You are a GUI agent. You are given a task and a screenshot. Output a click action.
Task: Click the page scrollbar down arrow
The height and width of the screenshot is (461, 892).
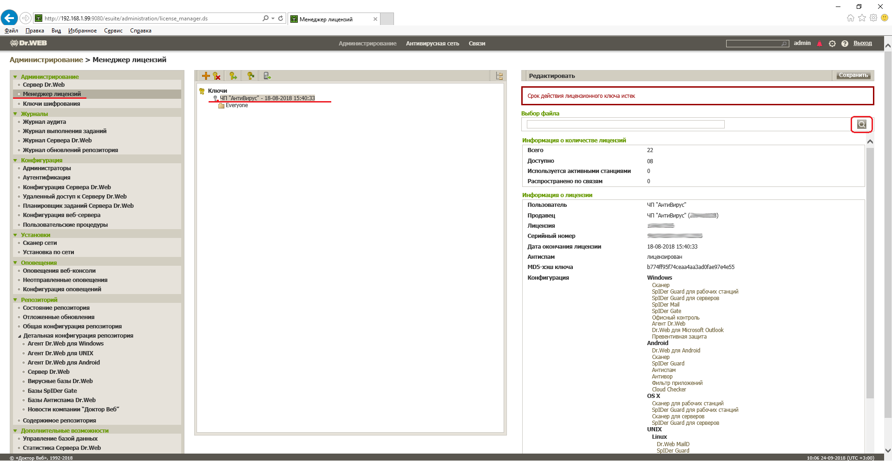(888, 450)
